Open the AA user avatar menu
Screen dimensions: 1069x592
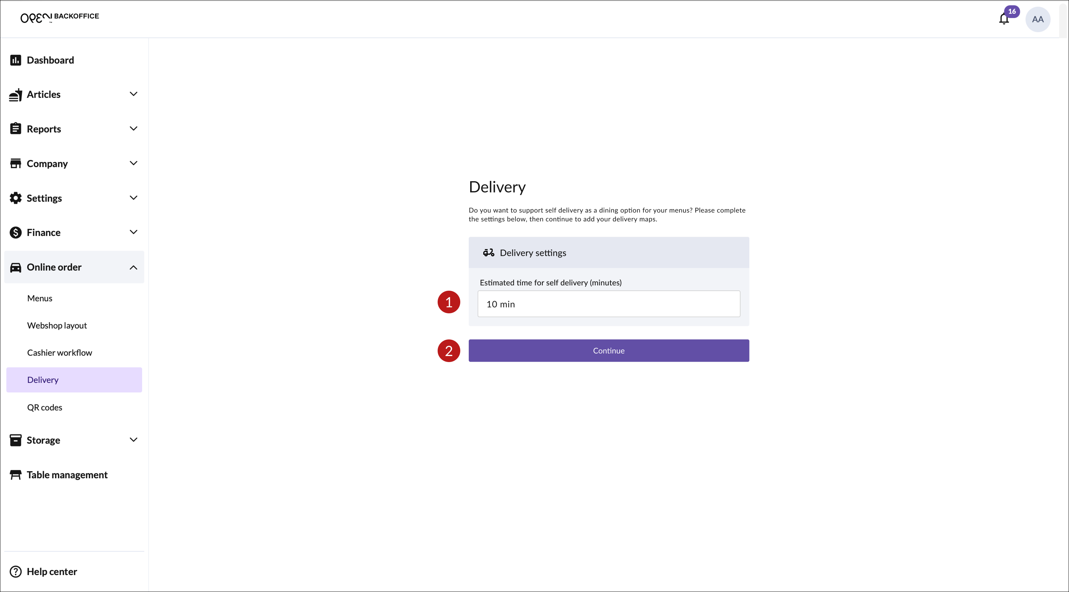pos(1038,19)
